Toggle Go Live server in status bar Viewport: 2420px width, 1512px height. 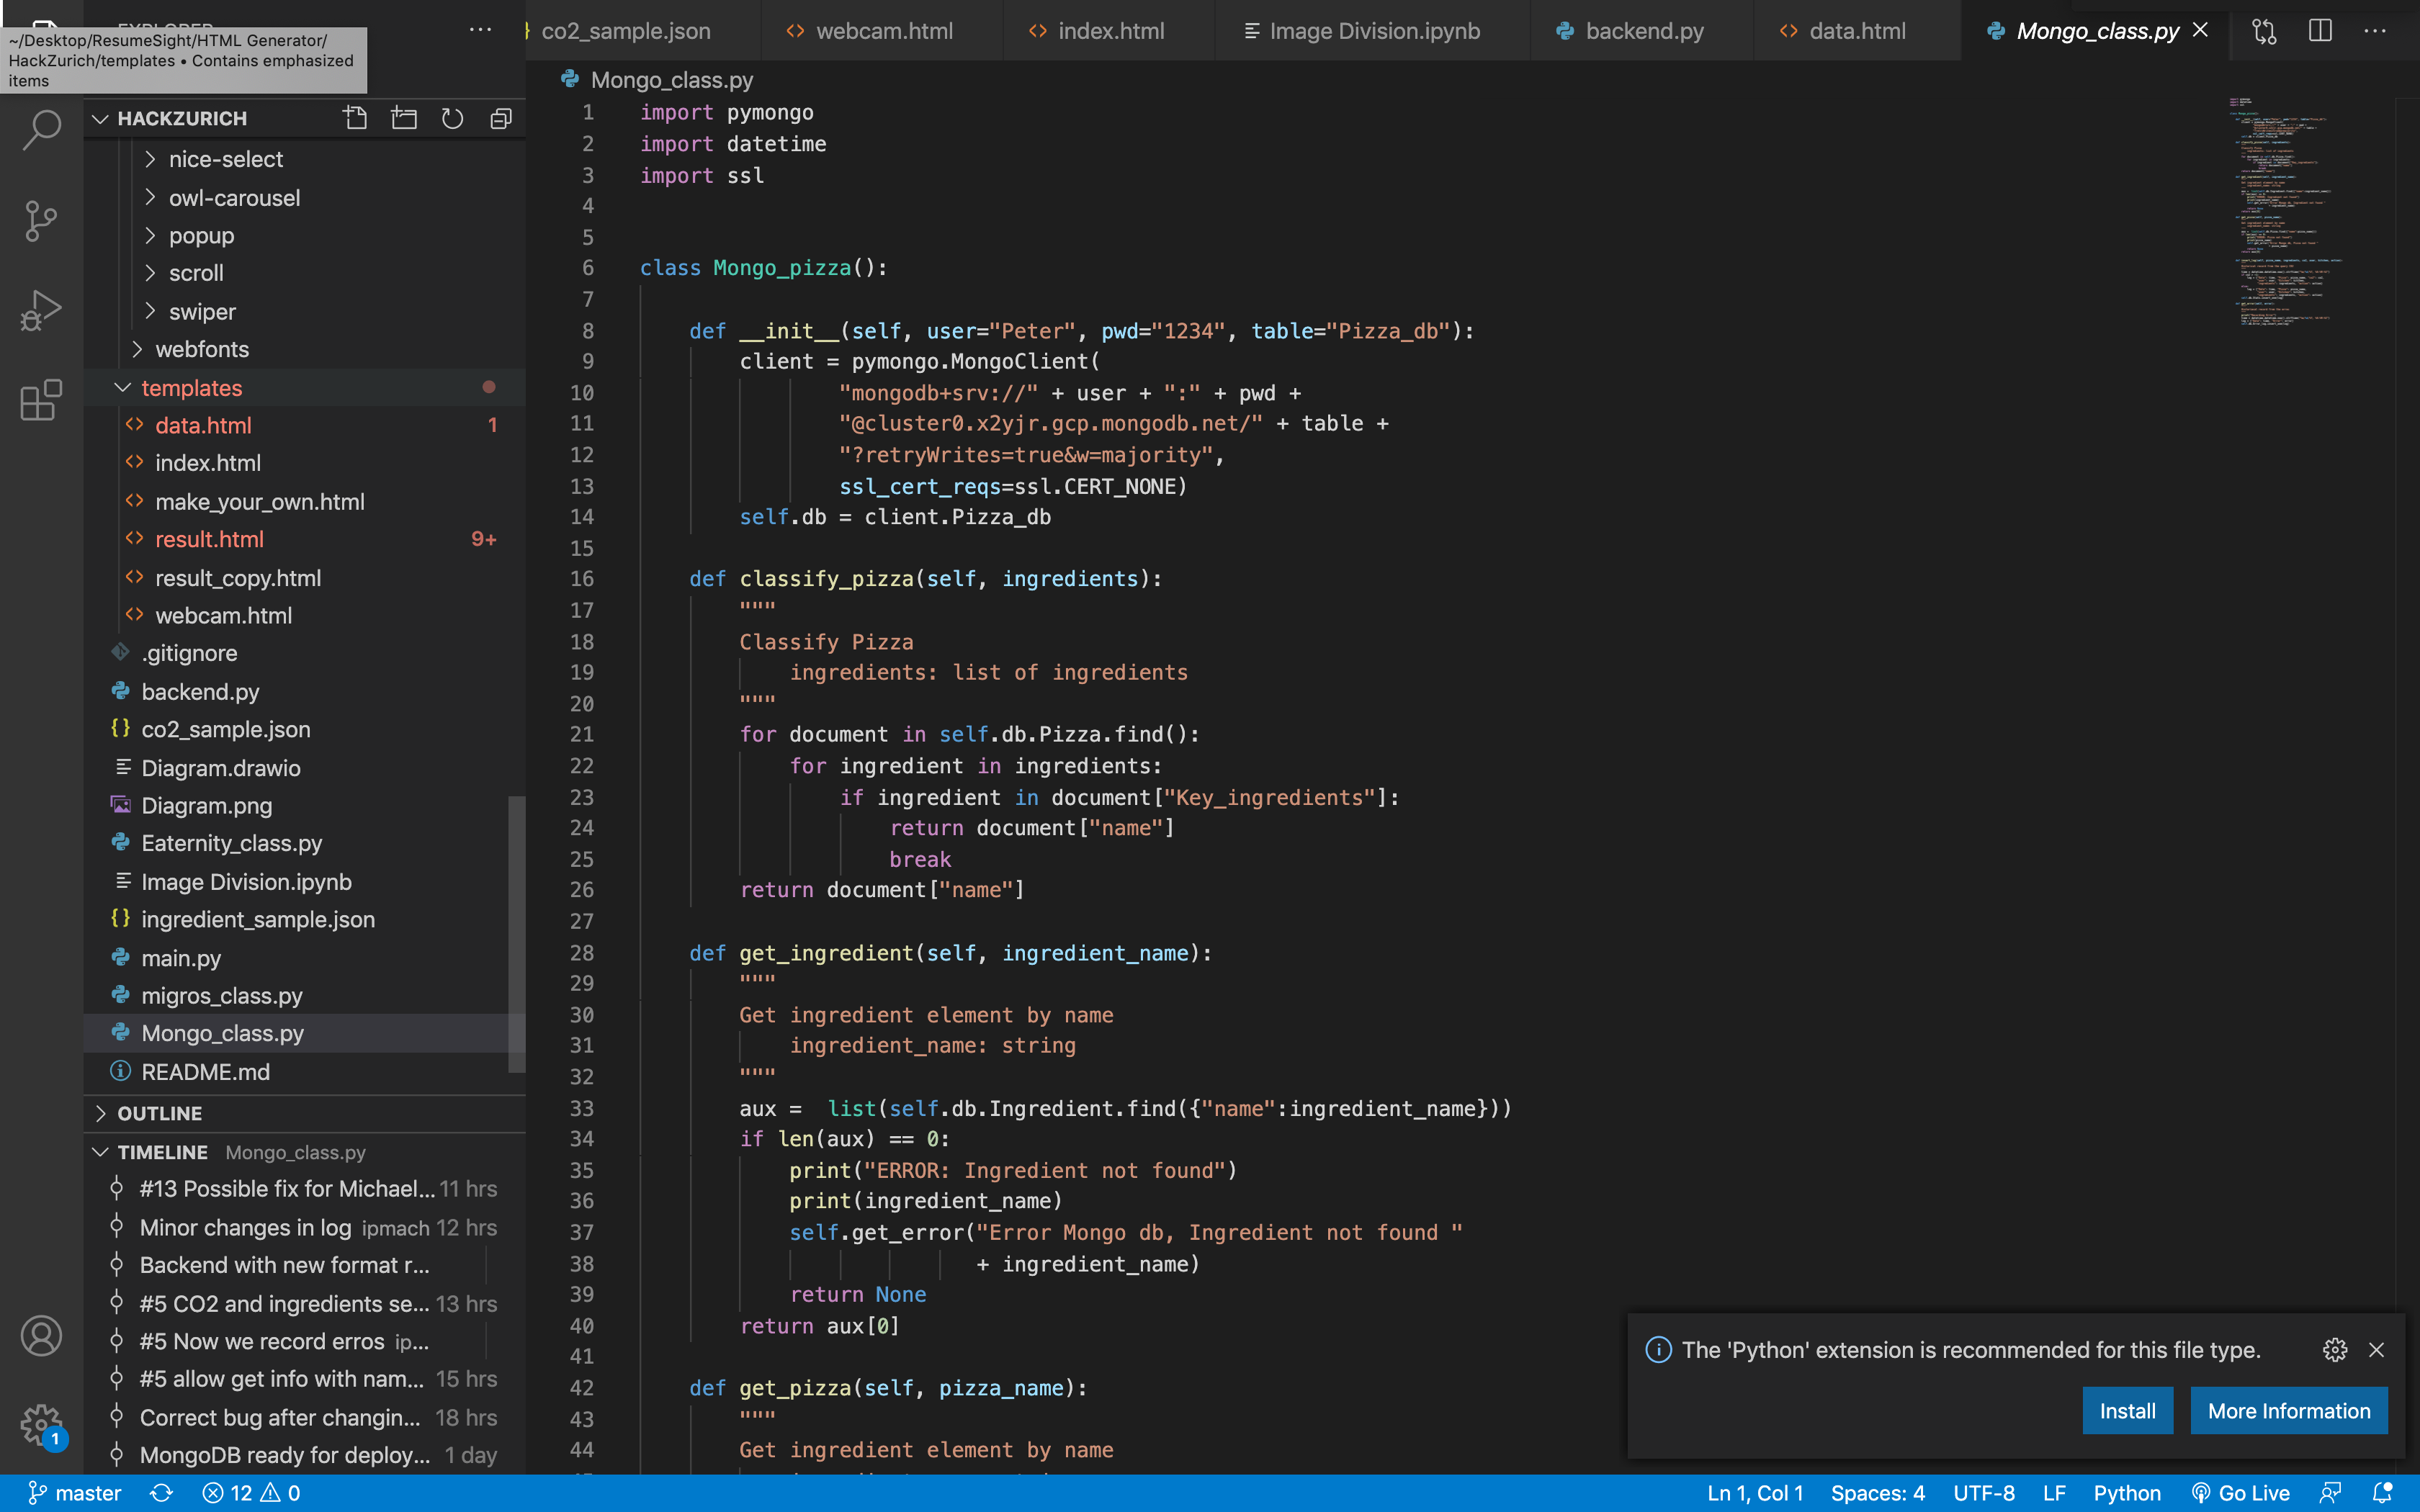pyautogui.click(x=2240, y=1493)
